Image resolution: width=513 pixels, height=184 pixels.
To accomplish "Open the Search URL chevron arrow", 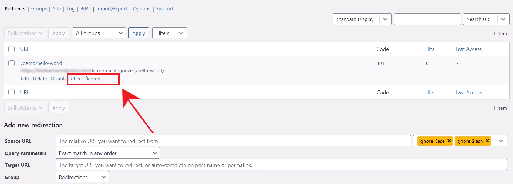I will click(x=503, y=19).
